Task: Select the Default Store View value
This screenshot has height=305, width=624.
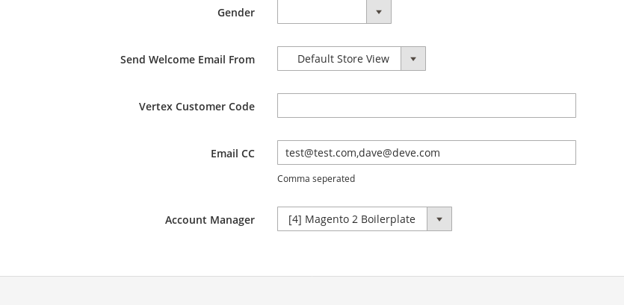Action: coord(343,59)
